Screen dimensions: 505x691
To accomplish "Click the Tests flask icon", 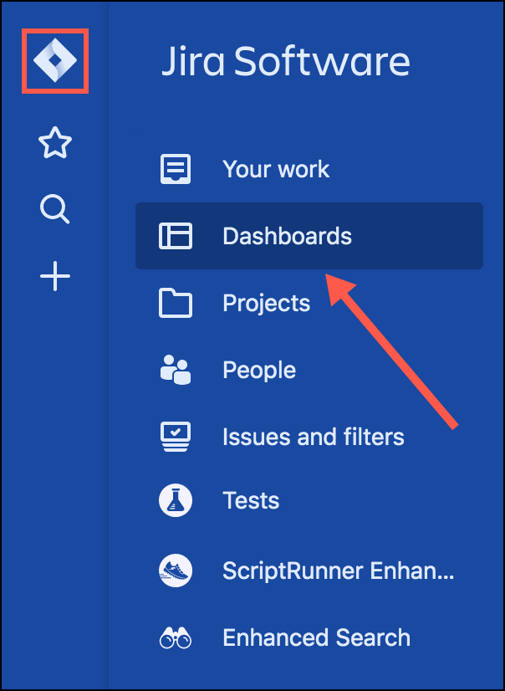I will pos(176,501).
